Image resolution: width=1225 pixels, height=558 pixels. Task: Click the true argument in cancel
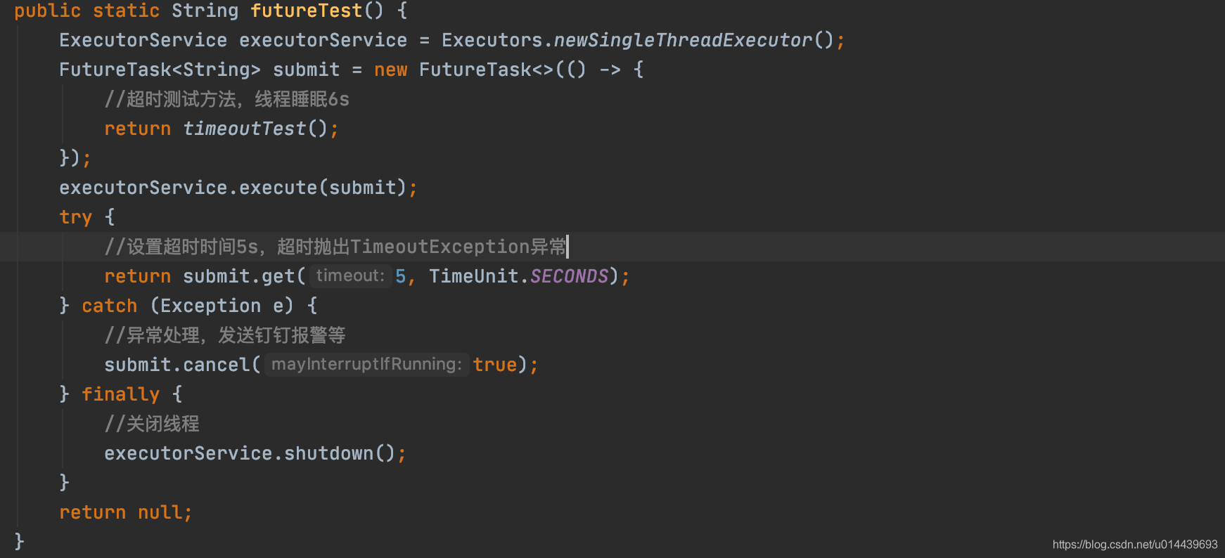[495, 365]
